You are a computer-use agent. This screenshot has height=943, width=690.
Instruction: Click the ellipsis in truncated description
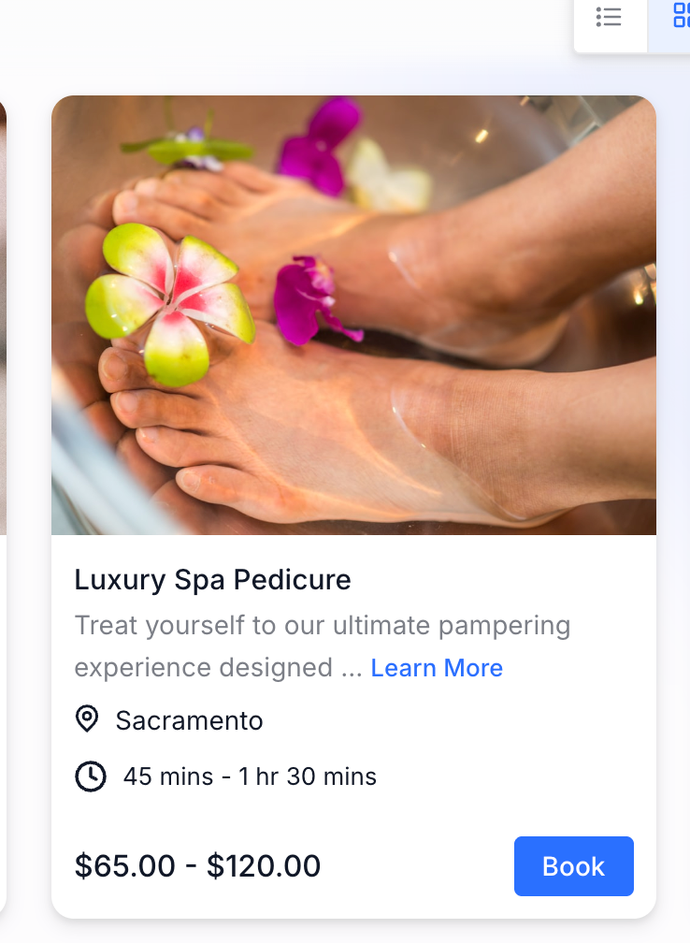click(352, 669)
